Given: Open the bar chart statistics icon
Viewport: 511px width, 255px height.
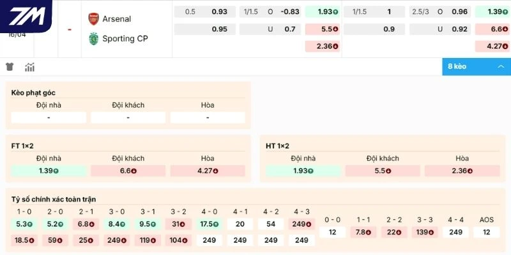Looking at the screenshot, I should tap(29, 67).
